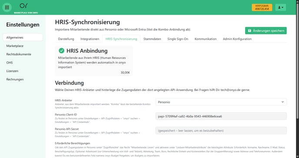
Task: Switch to the Stammdaten tab
Action: [x=152, y=39]
